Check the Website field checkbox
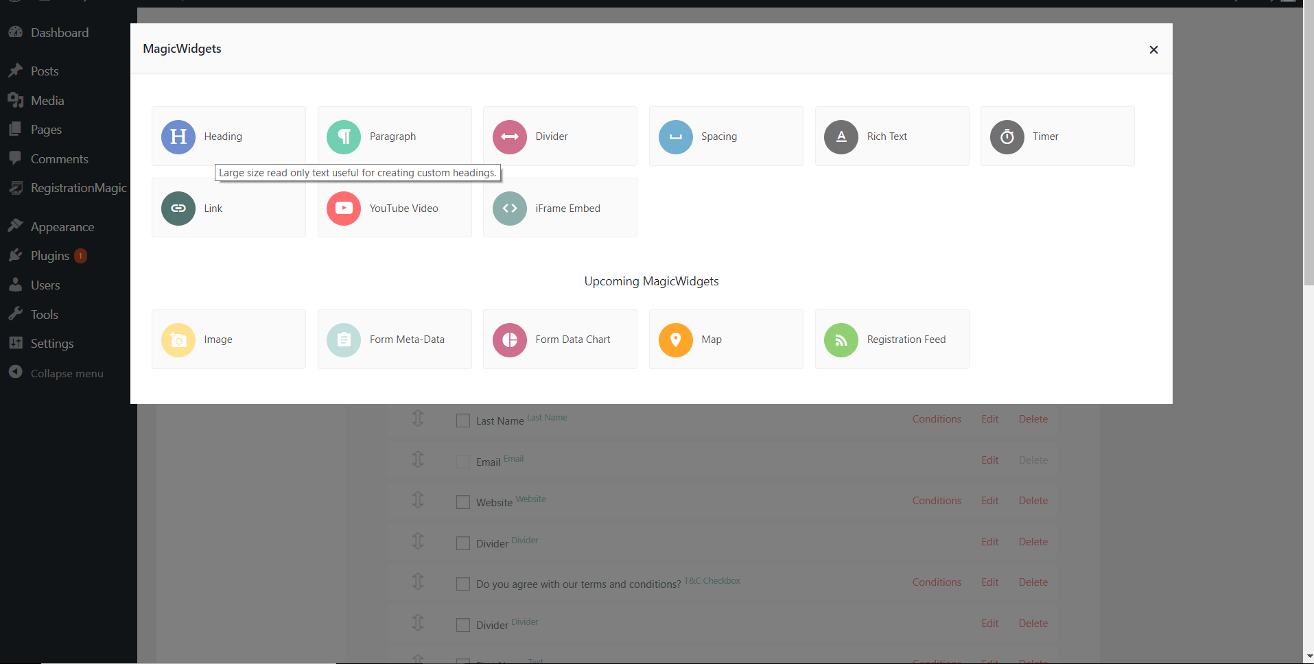Image resolution: width=1314 pixels, height=664 pixels. tap(463, 502)
